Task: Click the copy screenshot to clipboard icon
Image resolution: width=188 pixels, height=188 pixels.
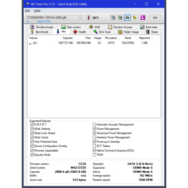Action: pos(120,18)
